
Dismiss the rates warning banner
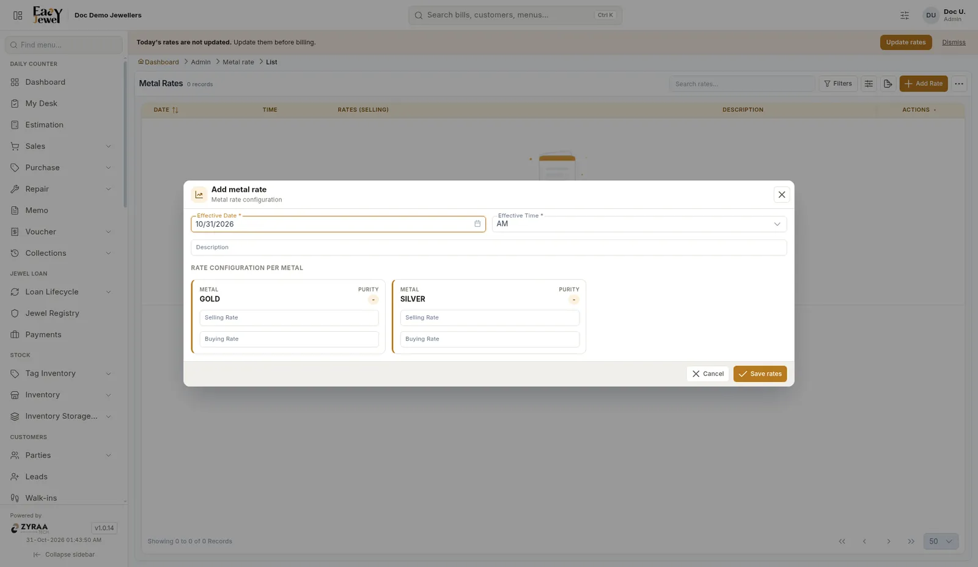[x=954, y=42]
